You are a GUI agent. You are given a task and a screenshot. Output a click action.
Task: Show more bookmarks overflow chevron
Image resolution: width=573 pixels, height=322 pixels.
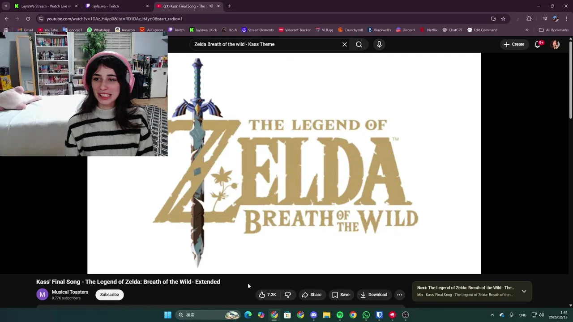(527, 30)
